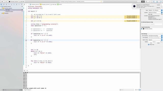Open the Target Output selector

click(x=28, y=90)
